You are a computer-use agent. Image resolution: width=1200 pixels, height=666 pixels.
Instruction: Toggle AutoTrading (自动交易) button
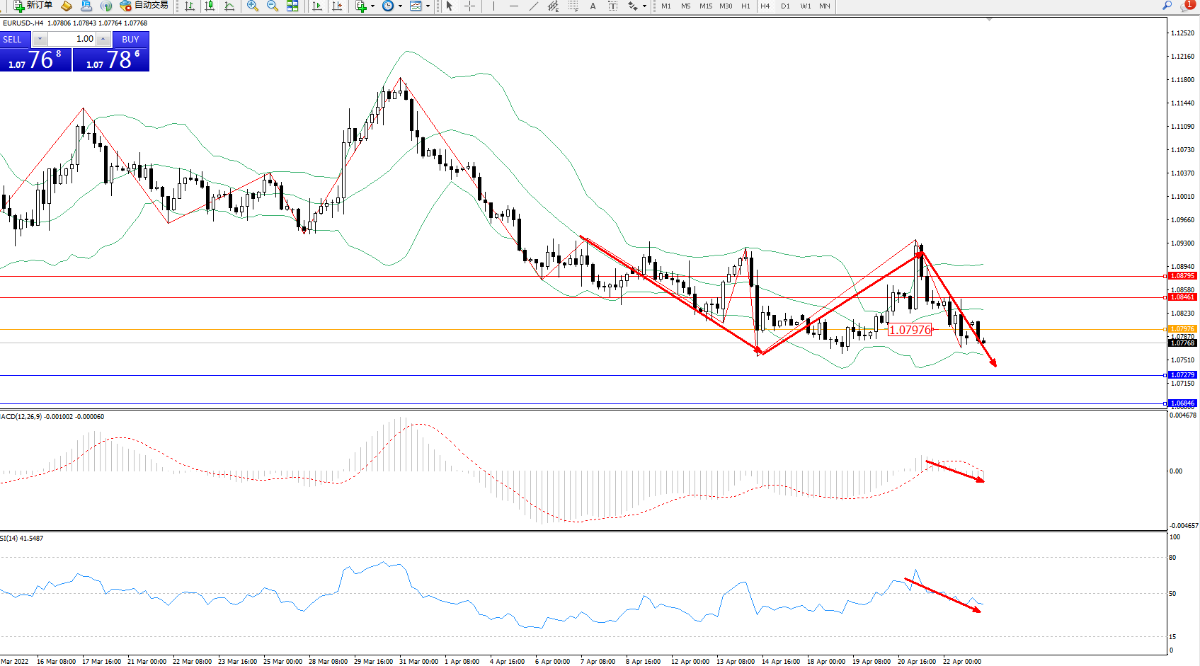pos(144,6)
